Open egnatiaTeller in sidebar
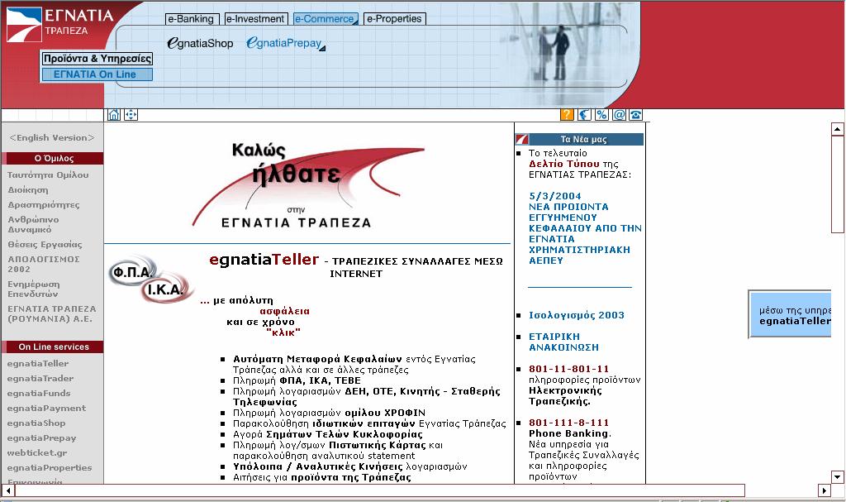Image resolution: width=846 pixels, height=502 pixels. pyautogui.click(x=38, y=364)
